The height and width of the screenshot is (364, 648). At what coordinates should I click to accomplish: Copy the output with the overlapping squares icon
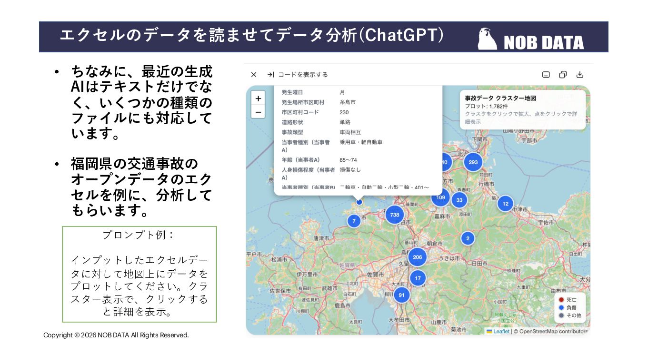[563, 75]
